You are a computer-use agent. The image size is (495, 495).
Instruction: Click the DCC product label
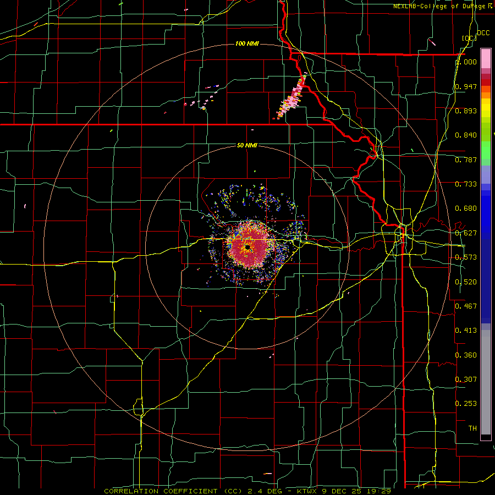pos(483,33)
